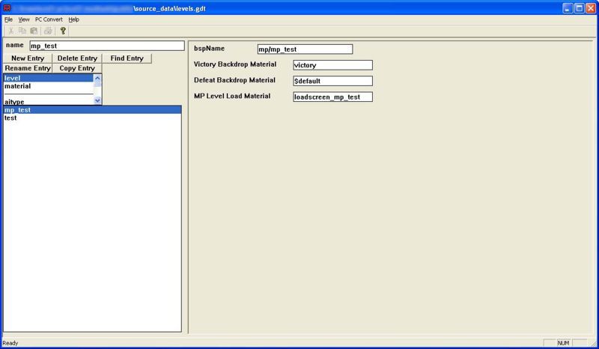Click the Print toolbar icon

(48, 31)
